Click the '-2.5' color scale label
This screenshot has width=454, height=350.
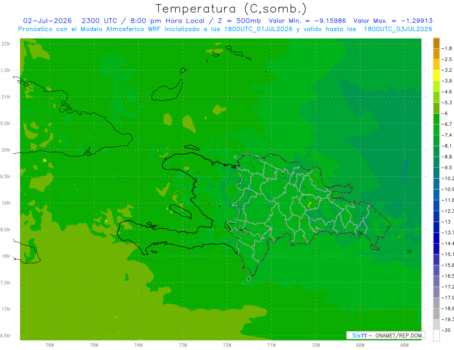click(447, 59)
